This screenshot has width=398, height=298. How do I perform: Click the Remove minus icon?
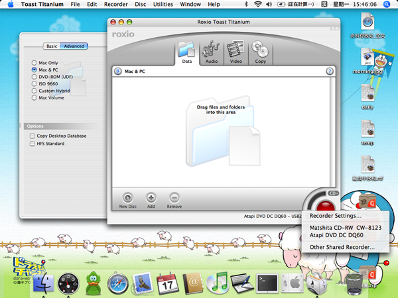174,198
